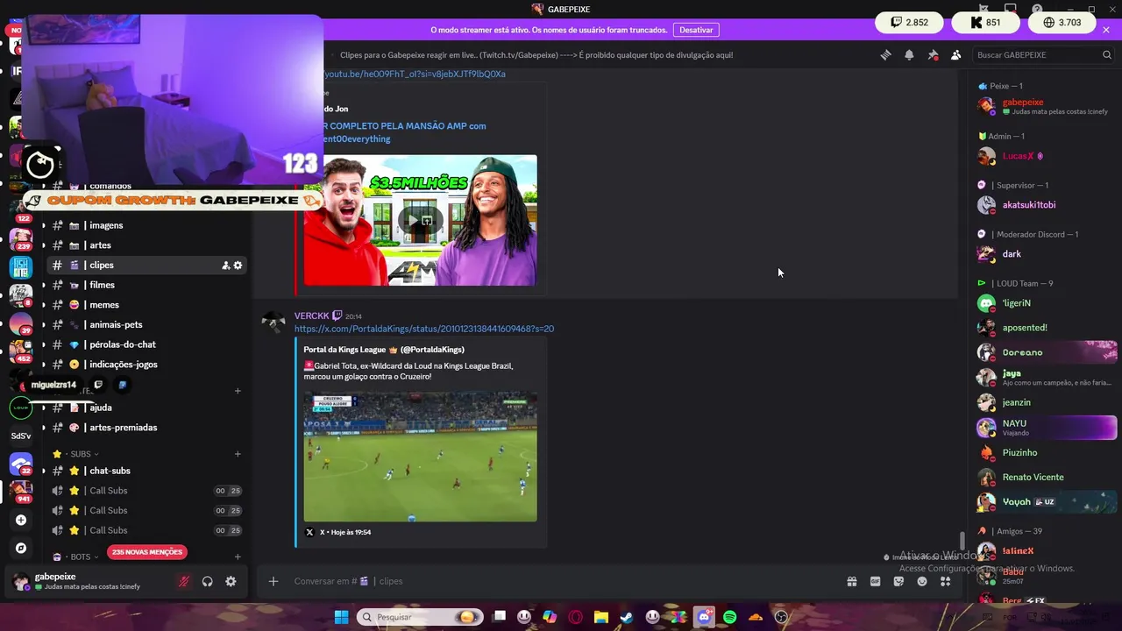The height and width of the screenshot is (631, 1122).
Task: Expand the artes channel thread arrow
Action: pos(43,245)
